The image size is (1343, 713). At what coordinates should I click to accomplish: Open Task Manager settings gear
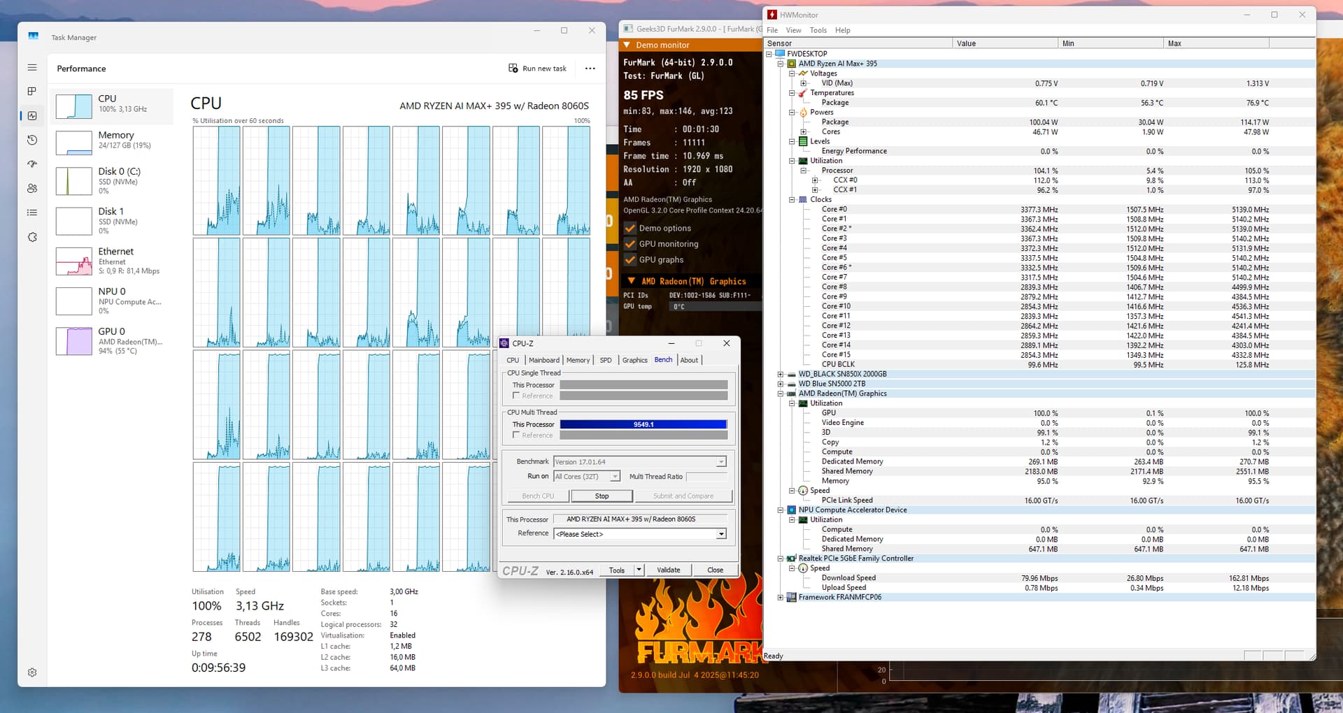(32, 672)
